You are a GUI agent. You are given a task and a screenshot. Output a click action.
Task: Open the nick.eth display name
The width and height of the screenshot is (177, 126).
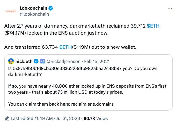24,61
